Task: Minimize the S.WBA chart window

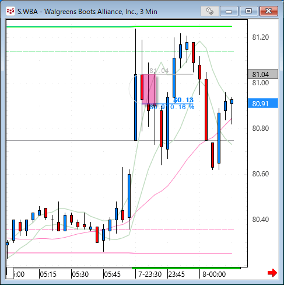Action: point(229,11)
